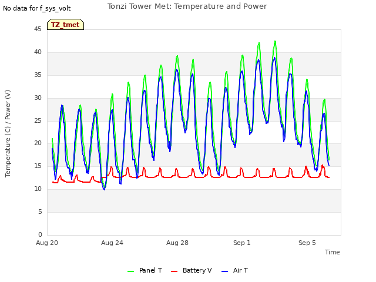Click the 5 y-axis tick label
The image size is (376, 282).
40,211
